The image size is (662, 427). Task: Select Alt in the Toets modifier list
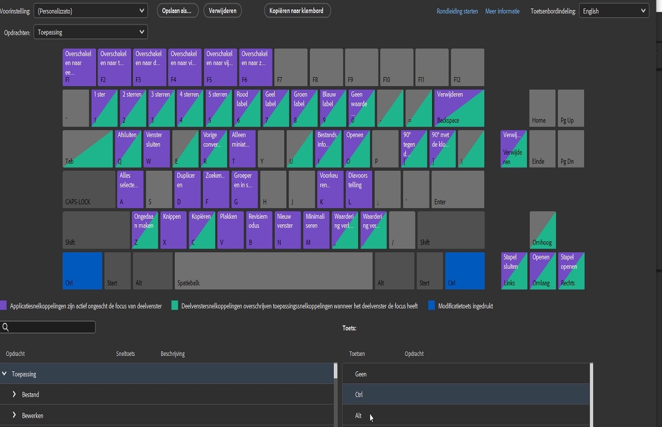point(466,415)
